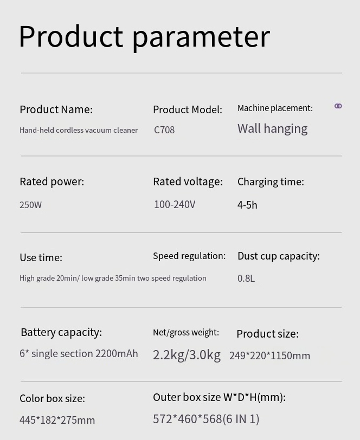Screen dimensions: 360x440
Task: Select the 250W power value
Action: [x=30, y=205]
